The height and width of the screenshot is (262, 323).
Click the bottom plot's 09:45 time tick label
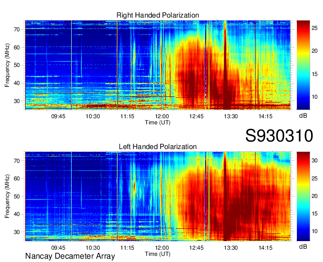(x=58, y=248)
